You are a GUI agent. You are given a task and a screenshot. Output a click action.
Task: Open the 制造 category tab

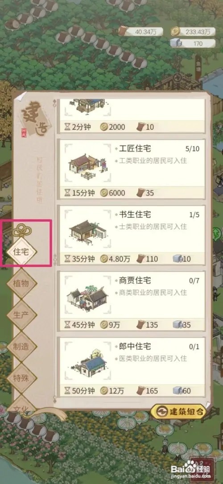pos(22,346)
